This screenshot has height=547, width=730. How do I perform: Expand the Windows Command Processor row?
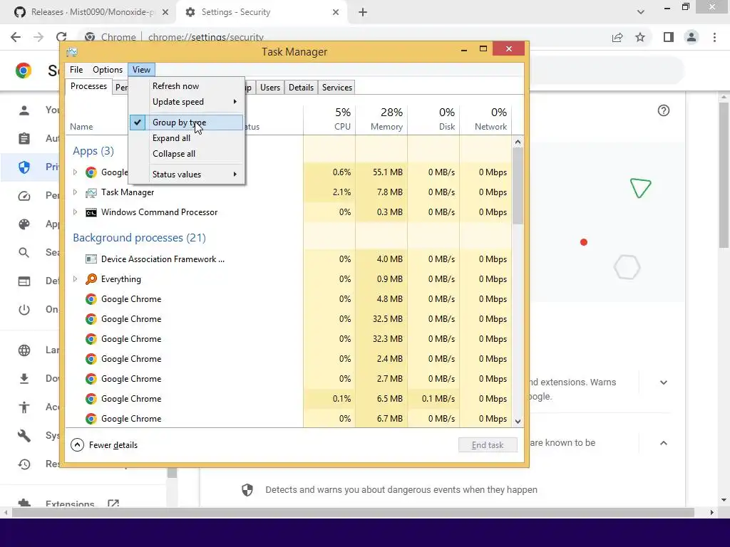tap(75, 212)
